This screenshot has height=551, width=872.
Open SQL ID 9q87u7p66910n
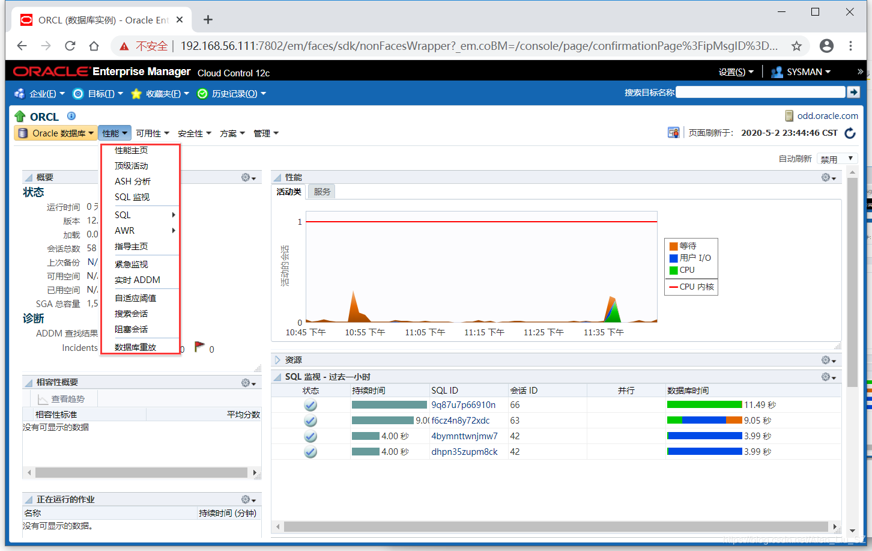(x=463, y=405)
